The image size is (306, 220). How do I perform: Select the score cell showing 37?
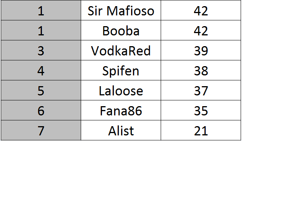(x=201, y=90)
